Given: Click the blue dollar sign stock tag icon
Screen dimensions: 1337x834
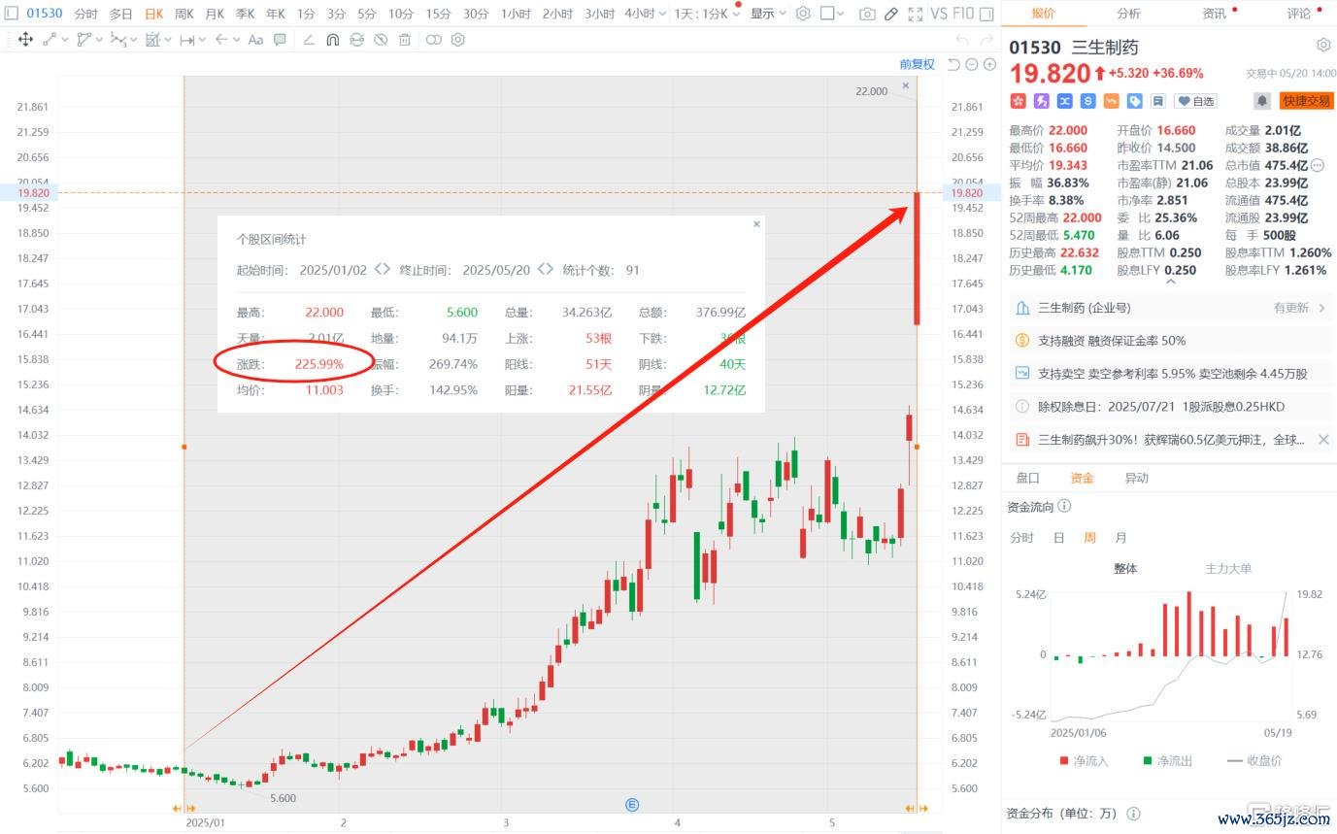Looking at the screenshot, I should pyautogui.click(x=1088, y=100).
